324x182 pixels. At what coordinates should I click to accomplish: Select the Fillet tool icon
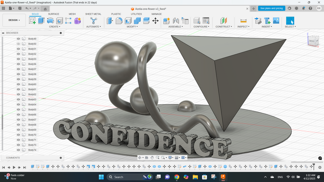coord(119,21)
